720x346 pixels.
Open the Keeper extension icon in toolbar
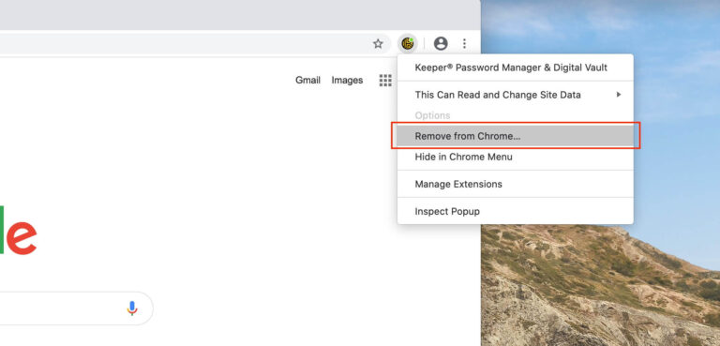(408, 44)
